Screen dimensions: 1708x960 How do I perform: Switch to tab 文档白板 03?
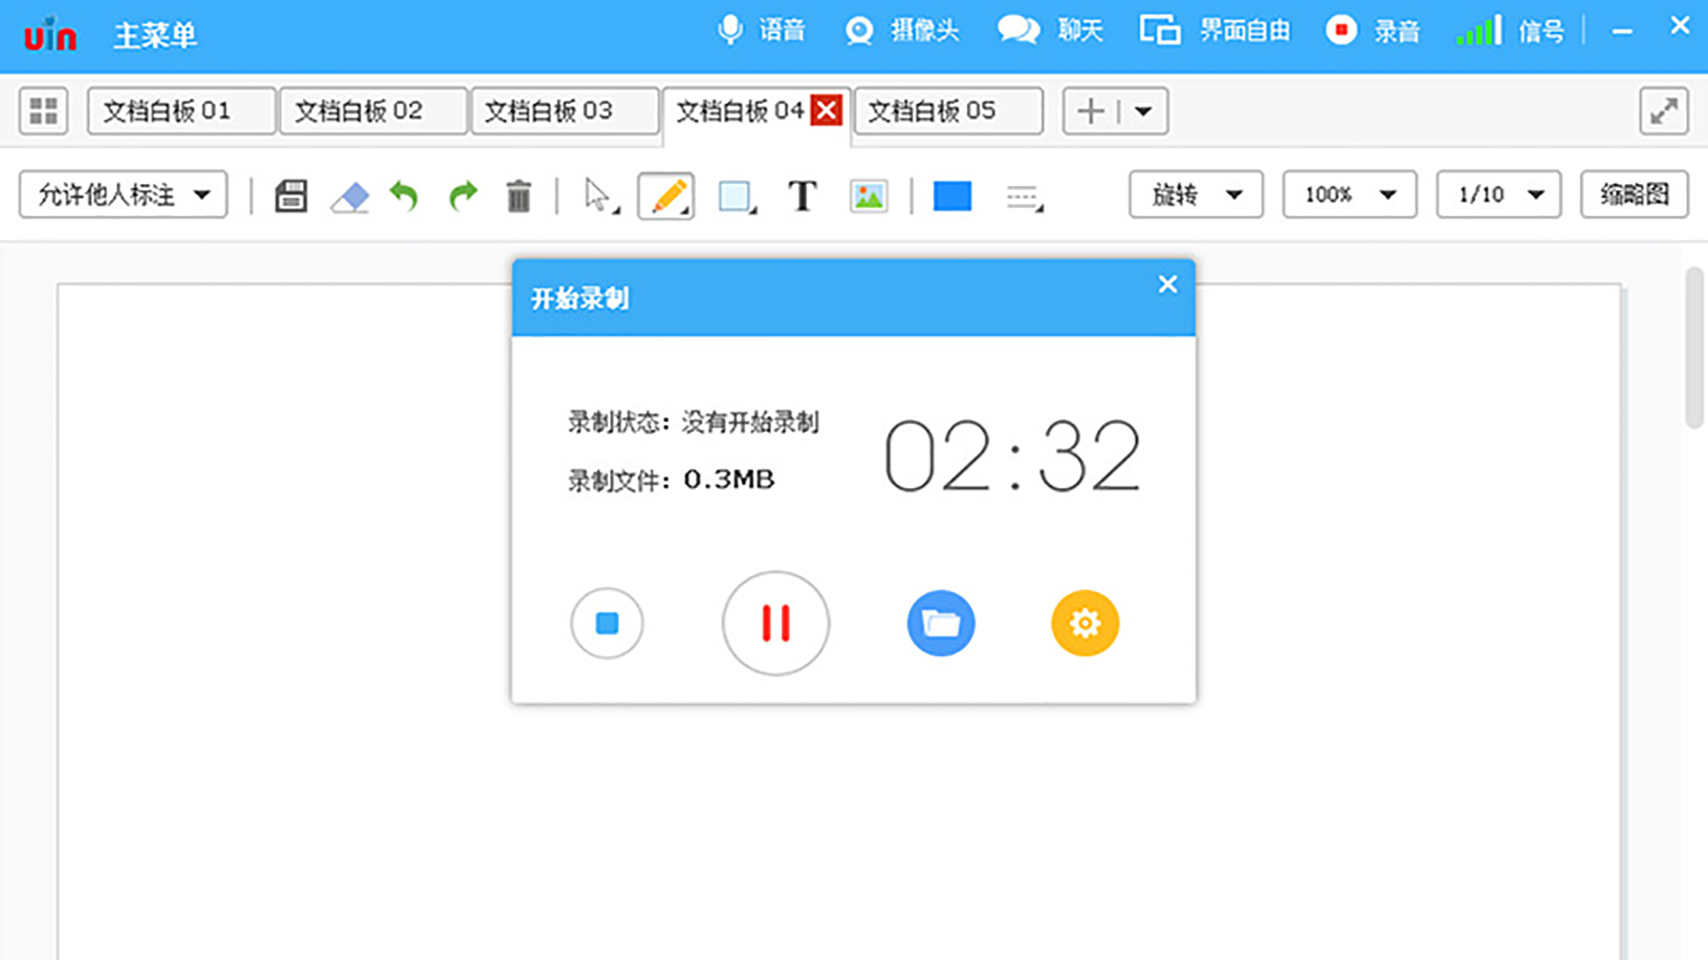[x=565, y=111]
